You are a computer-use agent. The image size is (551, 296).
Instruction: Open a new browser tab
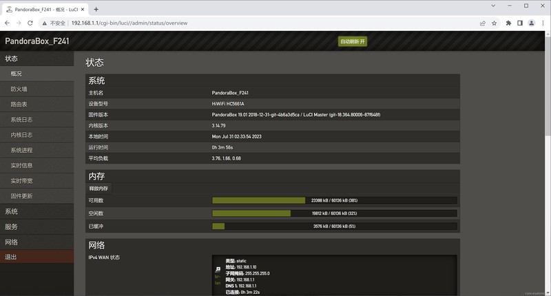[x=96, y=10]
